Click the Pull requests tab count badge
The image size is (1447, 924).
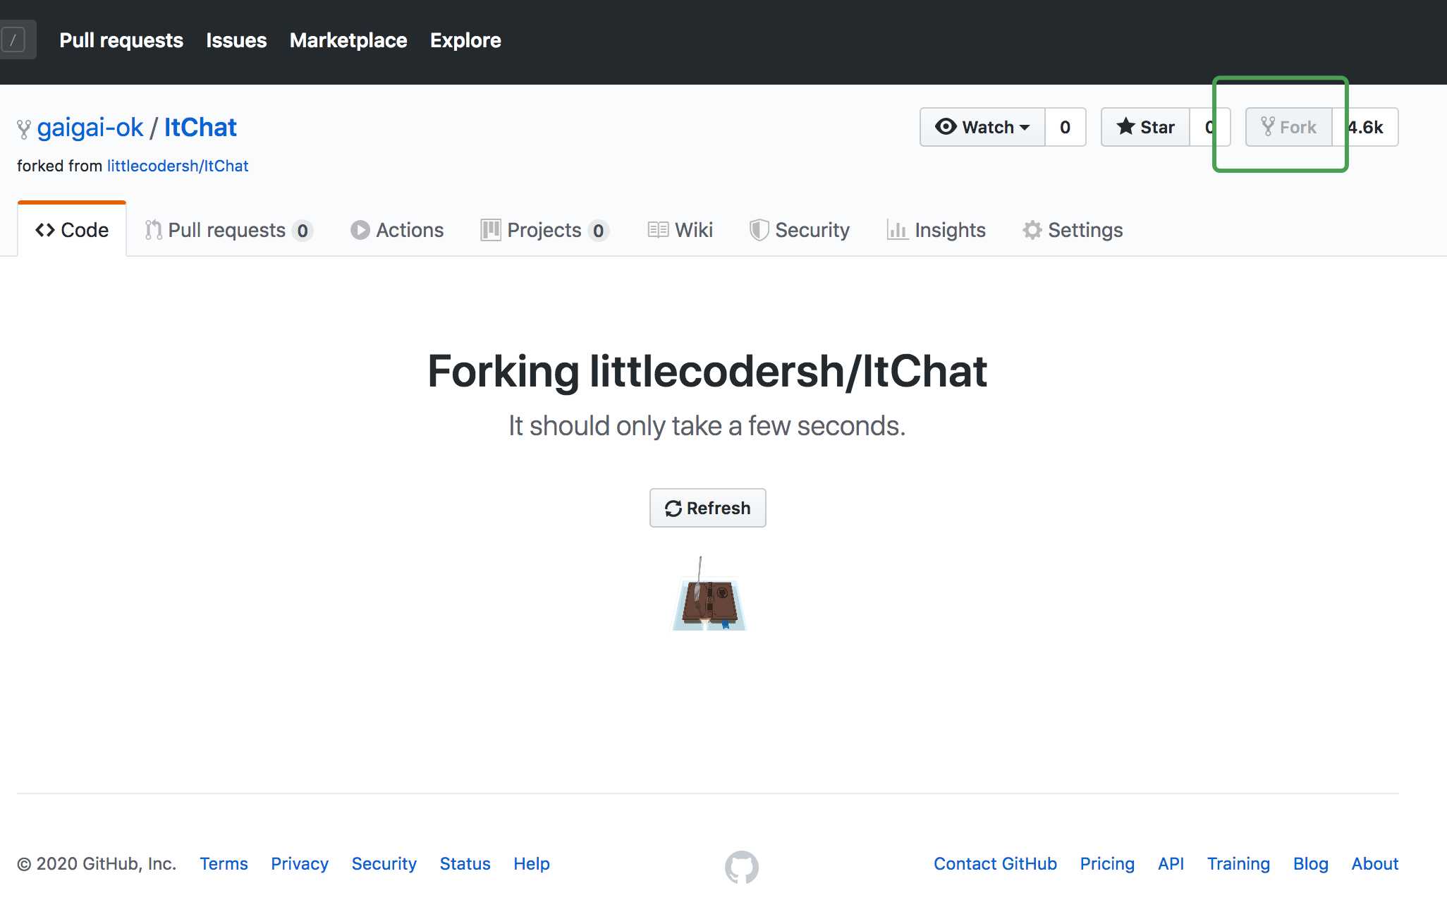point(303,231)
